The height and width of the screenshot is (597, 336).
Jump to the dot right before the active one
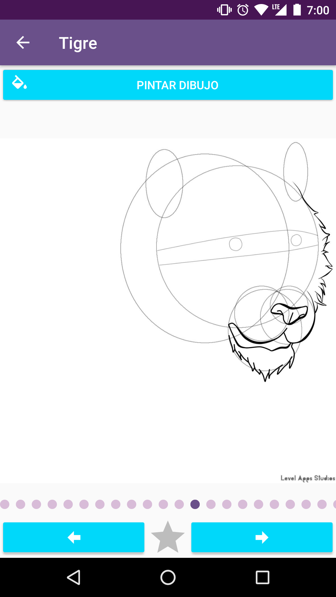tap(179, 504)
